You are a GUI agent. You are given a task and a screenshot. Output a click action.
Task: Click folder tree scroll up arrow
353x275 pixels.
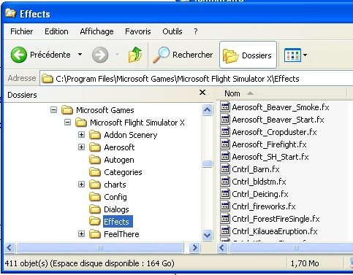click(207, 110)
